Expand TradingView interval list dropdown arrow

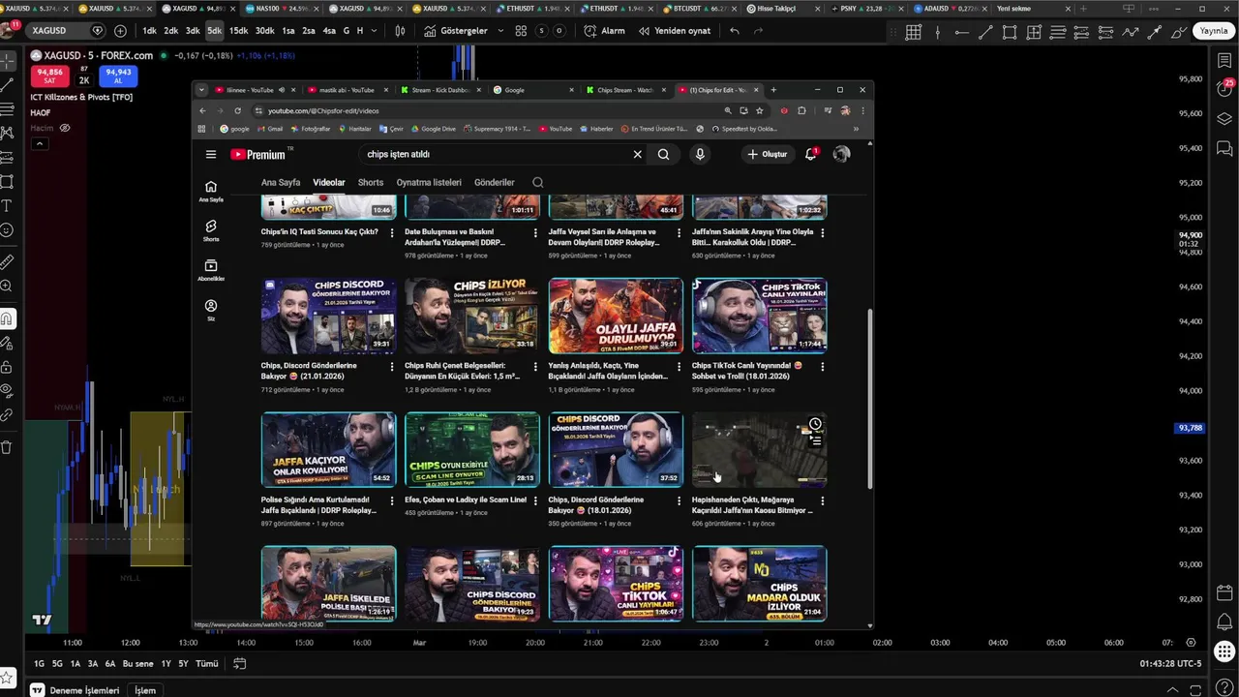(374, 30)
